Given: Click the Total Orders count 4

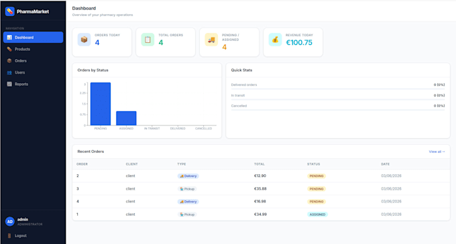Looking at the screenshot, I should click(161, 42).
